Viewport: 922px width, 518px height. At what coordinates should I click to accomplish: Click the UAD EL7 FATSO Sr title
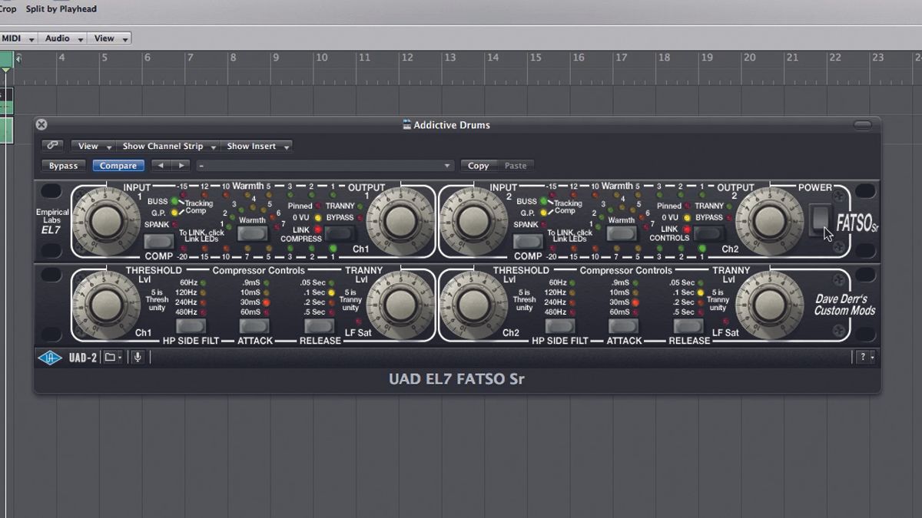click(x=456, y=379)
